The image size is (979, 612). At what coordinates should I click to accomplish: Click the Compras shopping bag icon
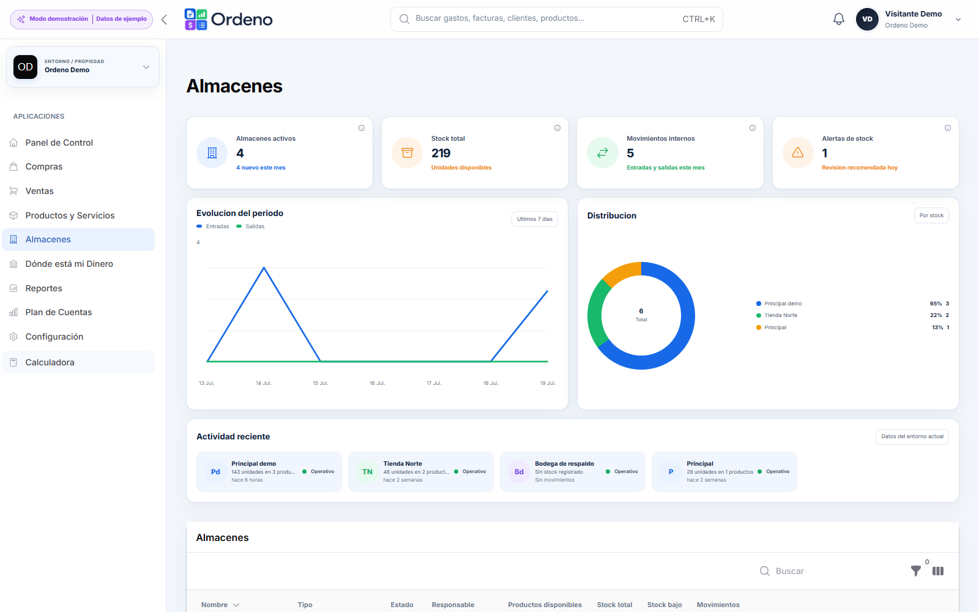[13, 166]
